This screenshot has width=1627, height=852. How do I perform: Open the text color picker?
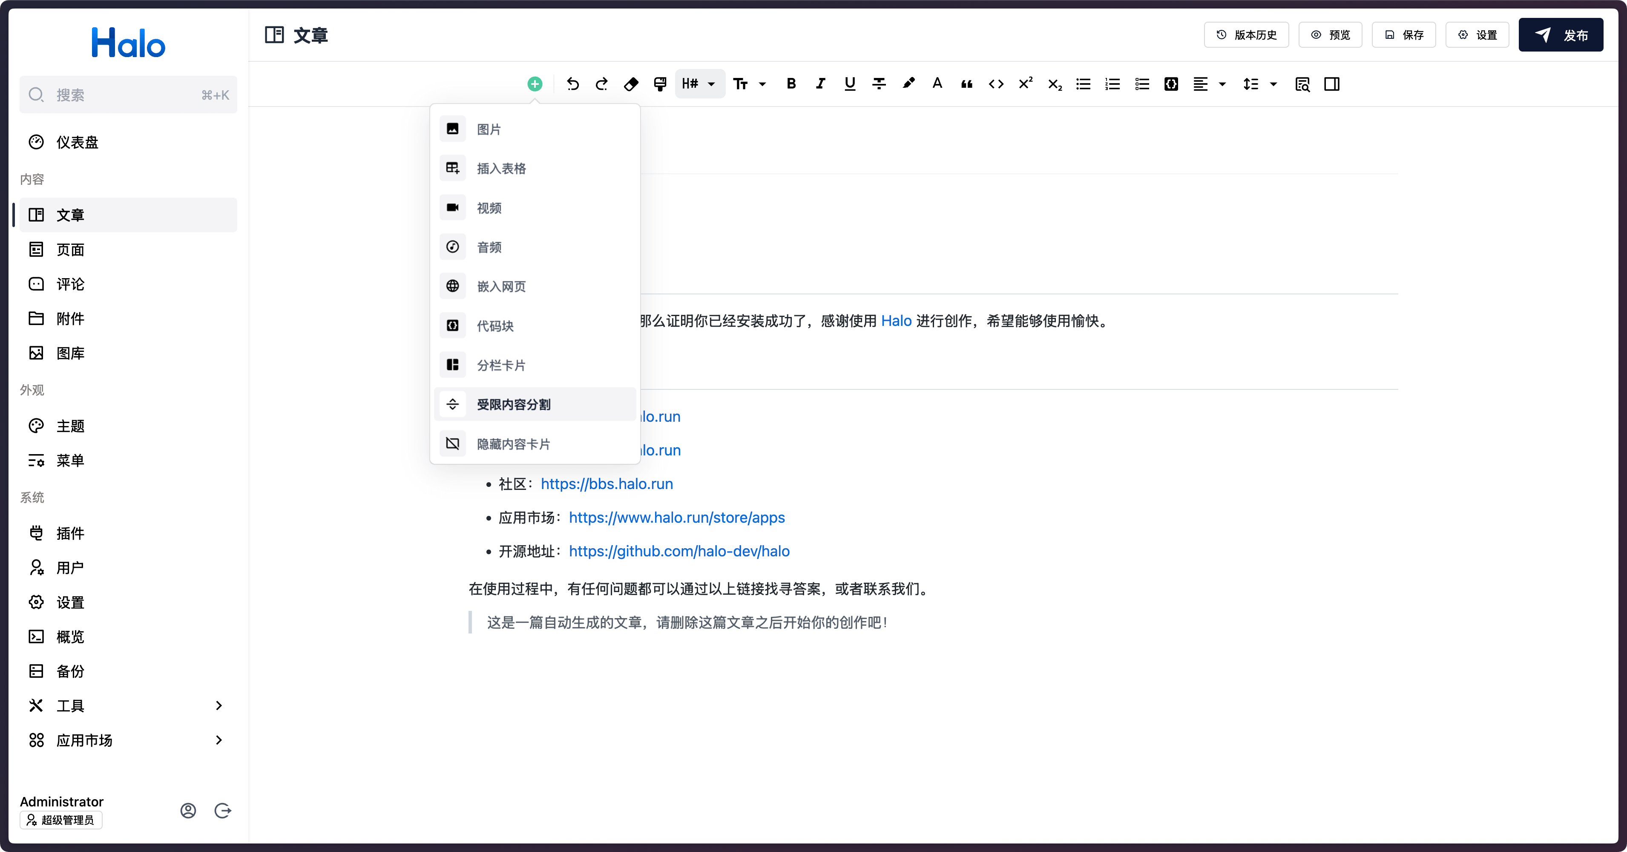point(937,84)
